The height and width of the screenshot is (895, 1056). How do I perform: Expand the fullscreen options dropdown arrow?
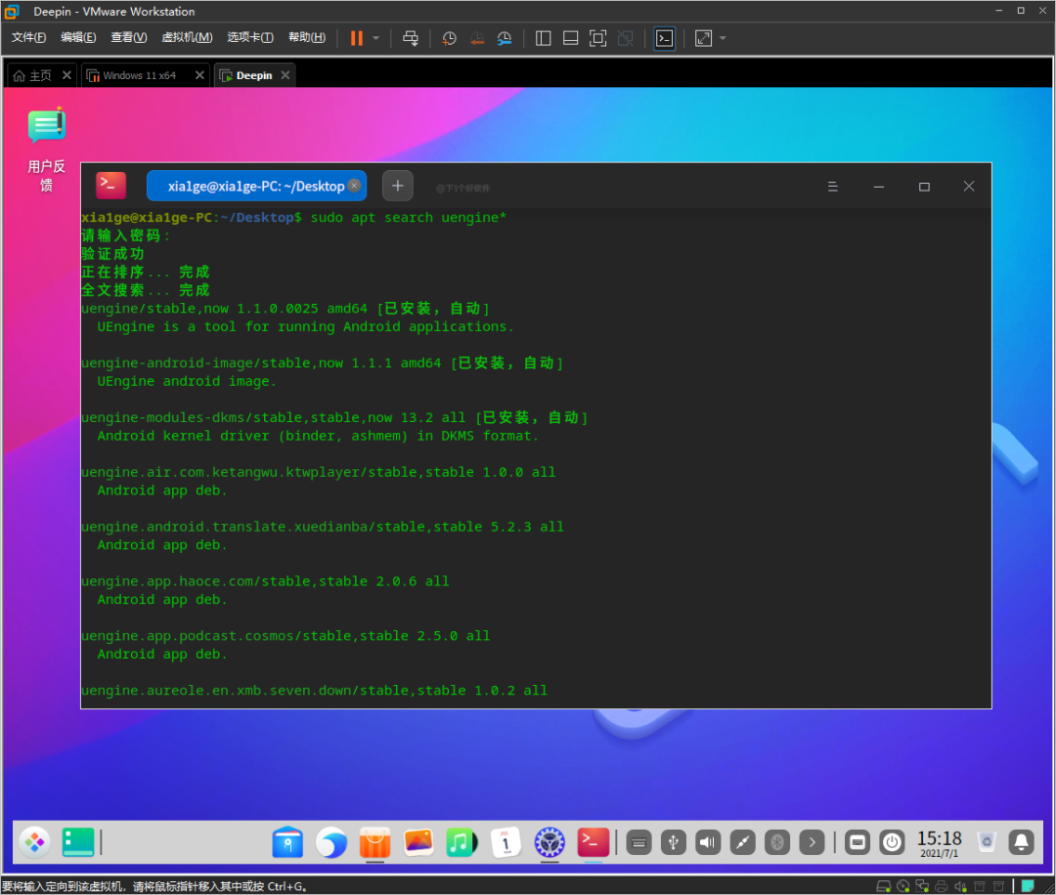tap(723, 38)
